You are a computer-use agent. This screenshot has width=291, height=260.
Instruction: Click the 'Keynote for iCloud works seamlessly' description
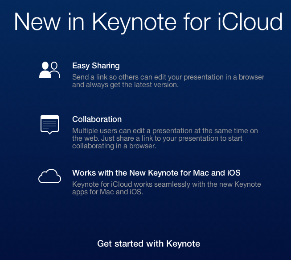click(167, 188)
